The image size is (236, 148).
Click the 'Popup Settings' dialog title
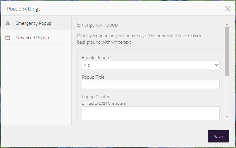tap(24, 9)
